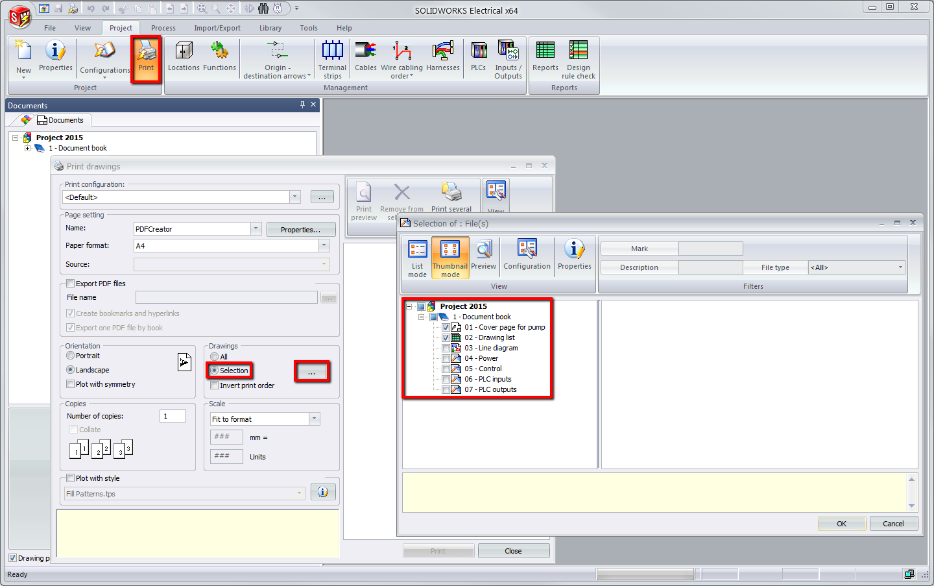Click printer Properties... button
This screenshot has width=934, height=586.
click(300, 229)
